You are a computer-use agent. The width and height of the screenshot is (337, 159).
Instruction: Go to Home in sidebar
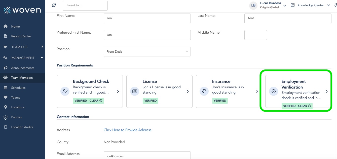(15, 26)
